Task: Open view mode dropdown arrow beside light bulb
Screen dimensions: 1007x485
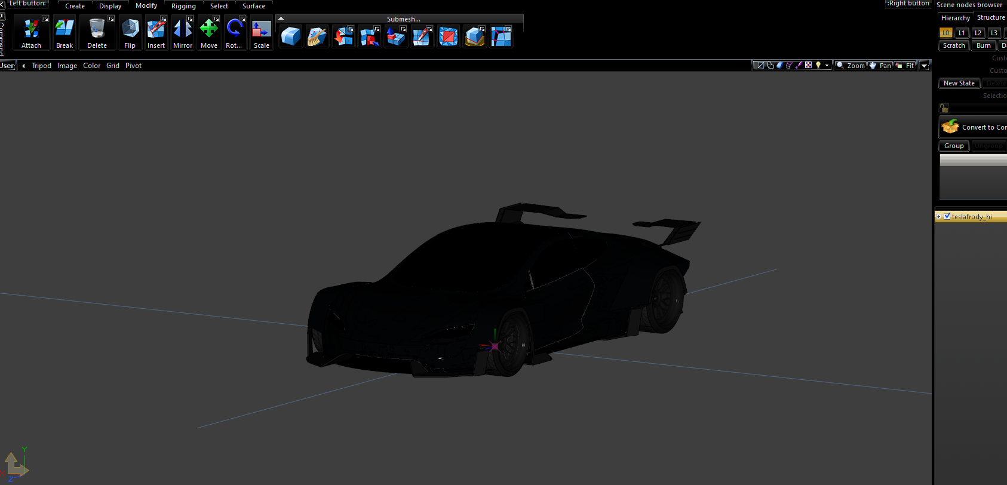Action: [827, 66]
